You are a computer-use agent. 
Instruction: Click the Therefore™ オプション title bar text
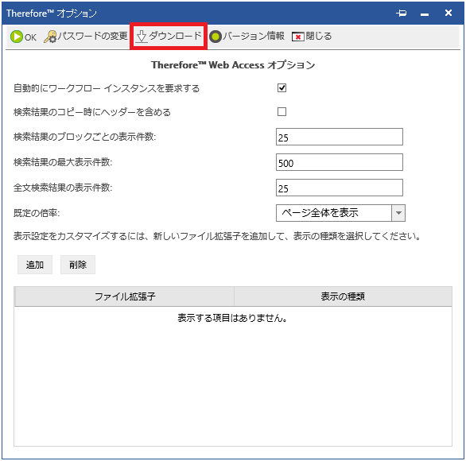52,14
